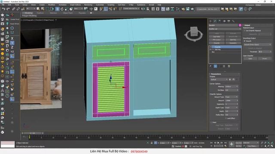Click the YZ plane constraint button
Screen dimensions: 275x154
(12, 52)
